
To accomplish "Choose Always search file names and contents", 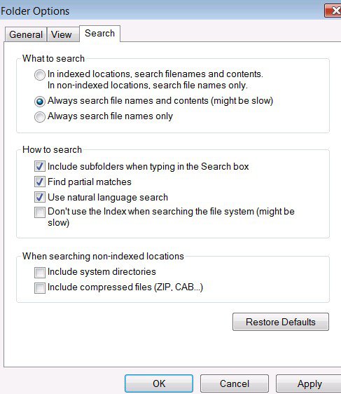I will (x=40, y=102).
